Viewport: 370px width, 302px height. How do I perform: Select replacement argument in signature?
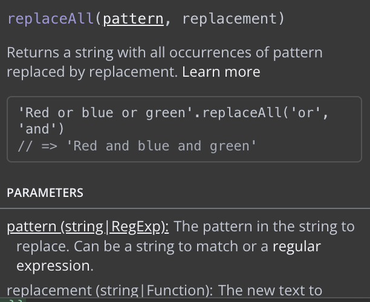[229, 19]
